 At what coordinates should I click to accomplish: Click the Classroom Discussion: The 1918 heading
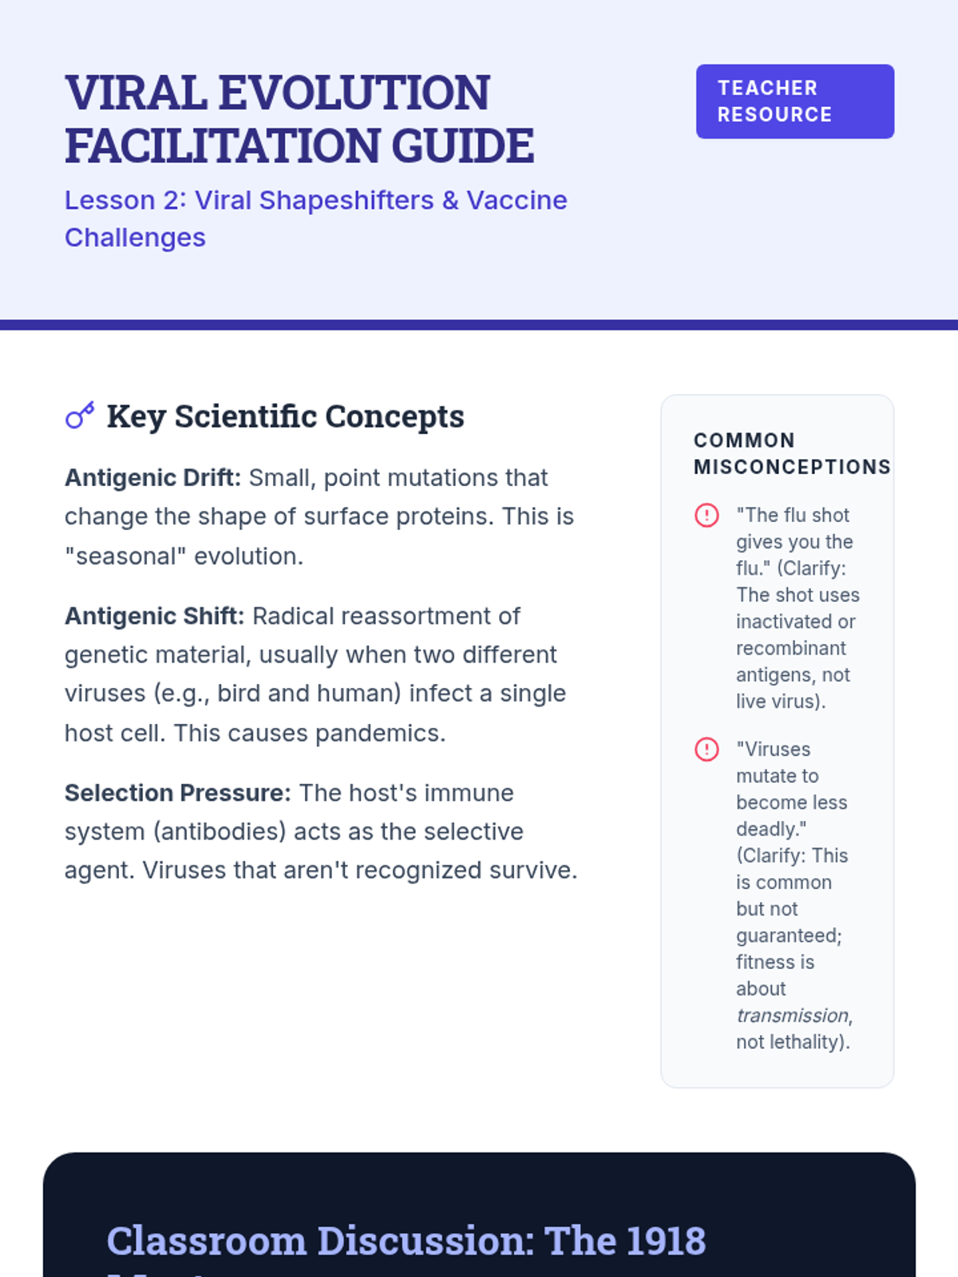[406, 1241]
